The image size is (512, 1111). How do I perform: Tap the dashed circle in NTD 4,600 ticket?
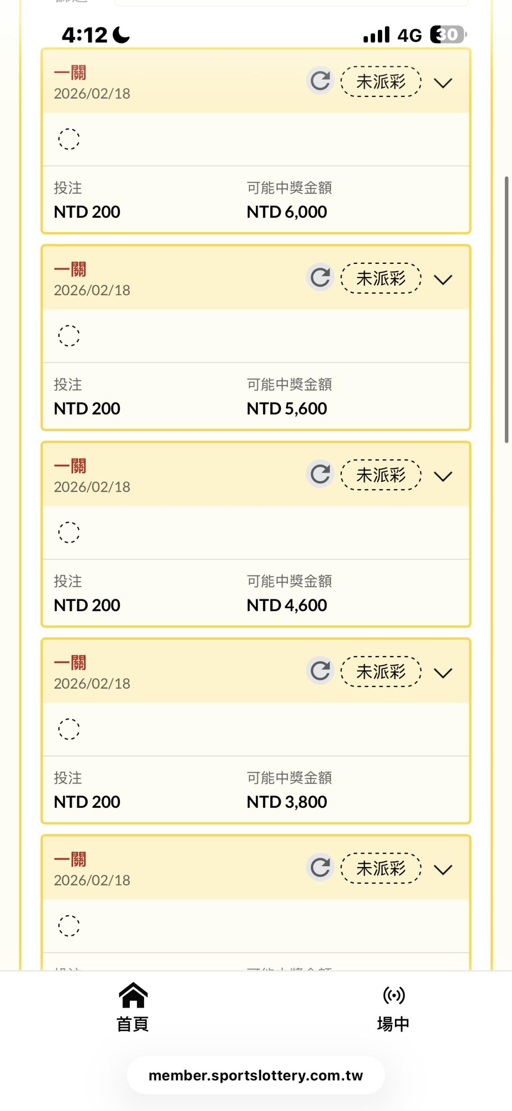[x=69, y=532]
